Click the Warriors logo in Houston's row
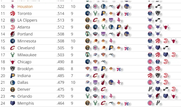 tap(126, 7)
